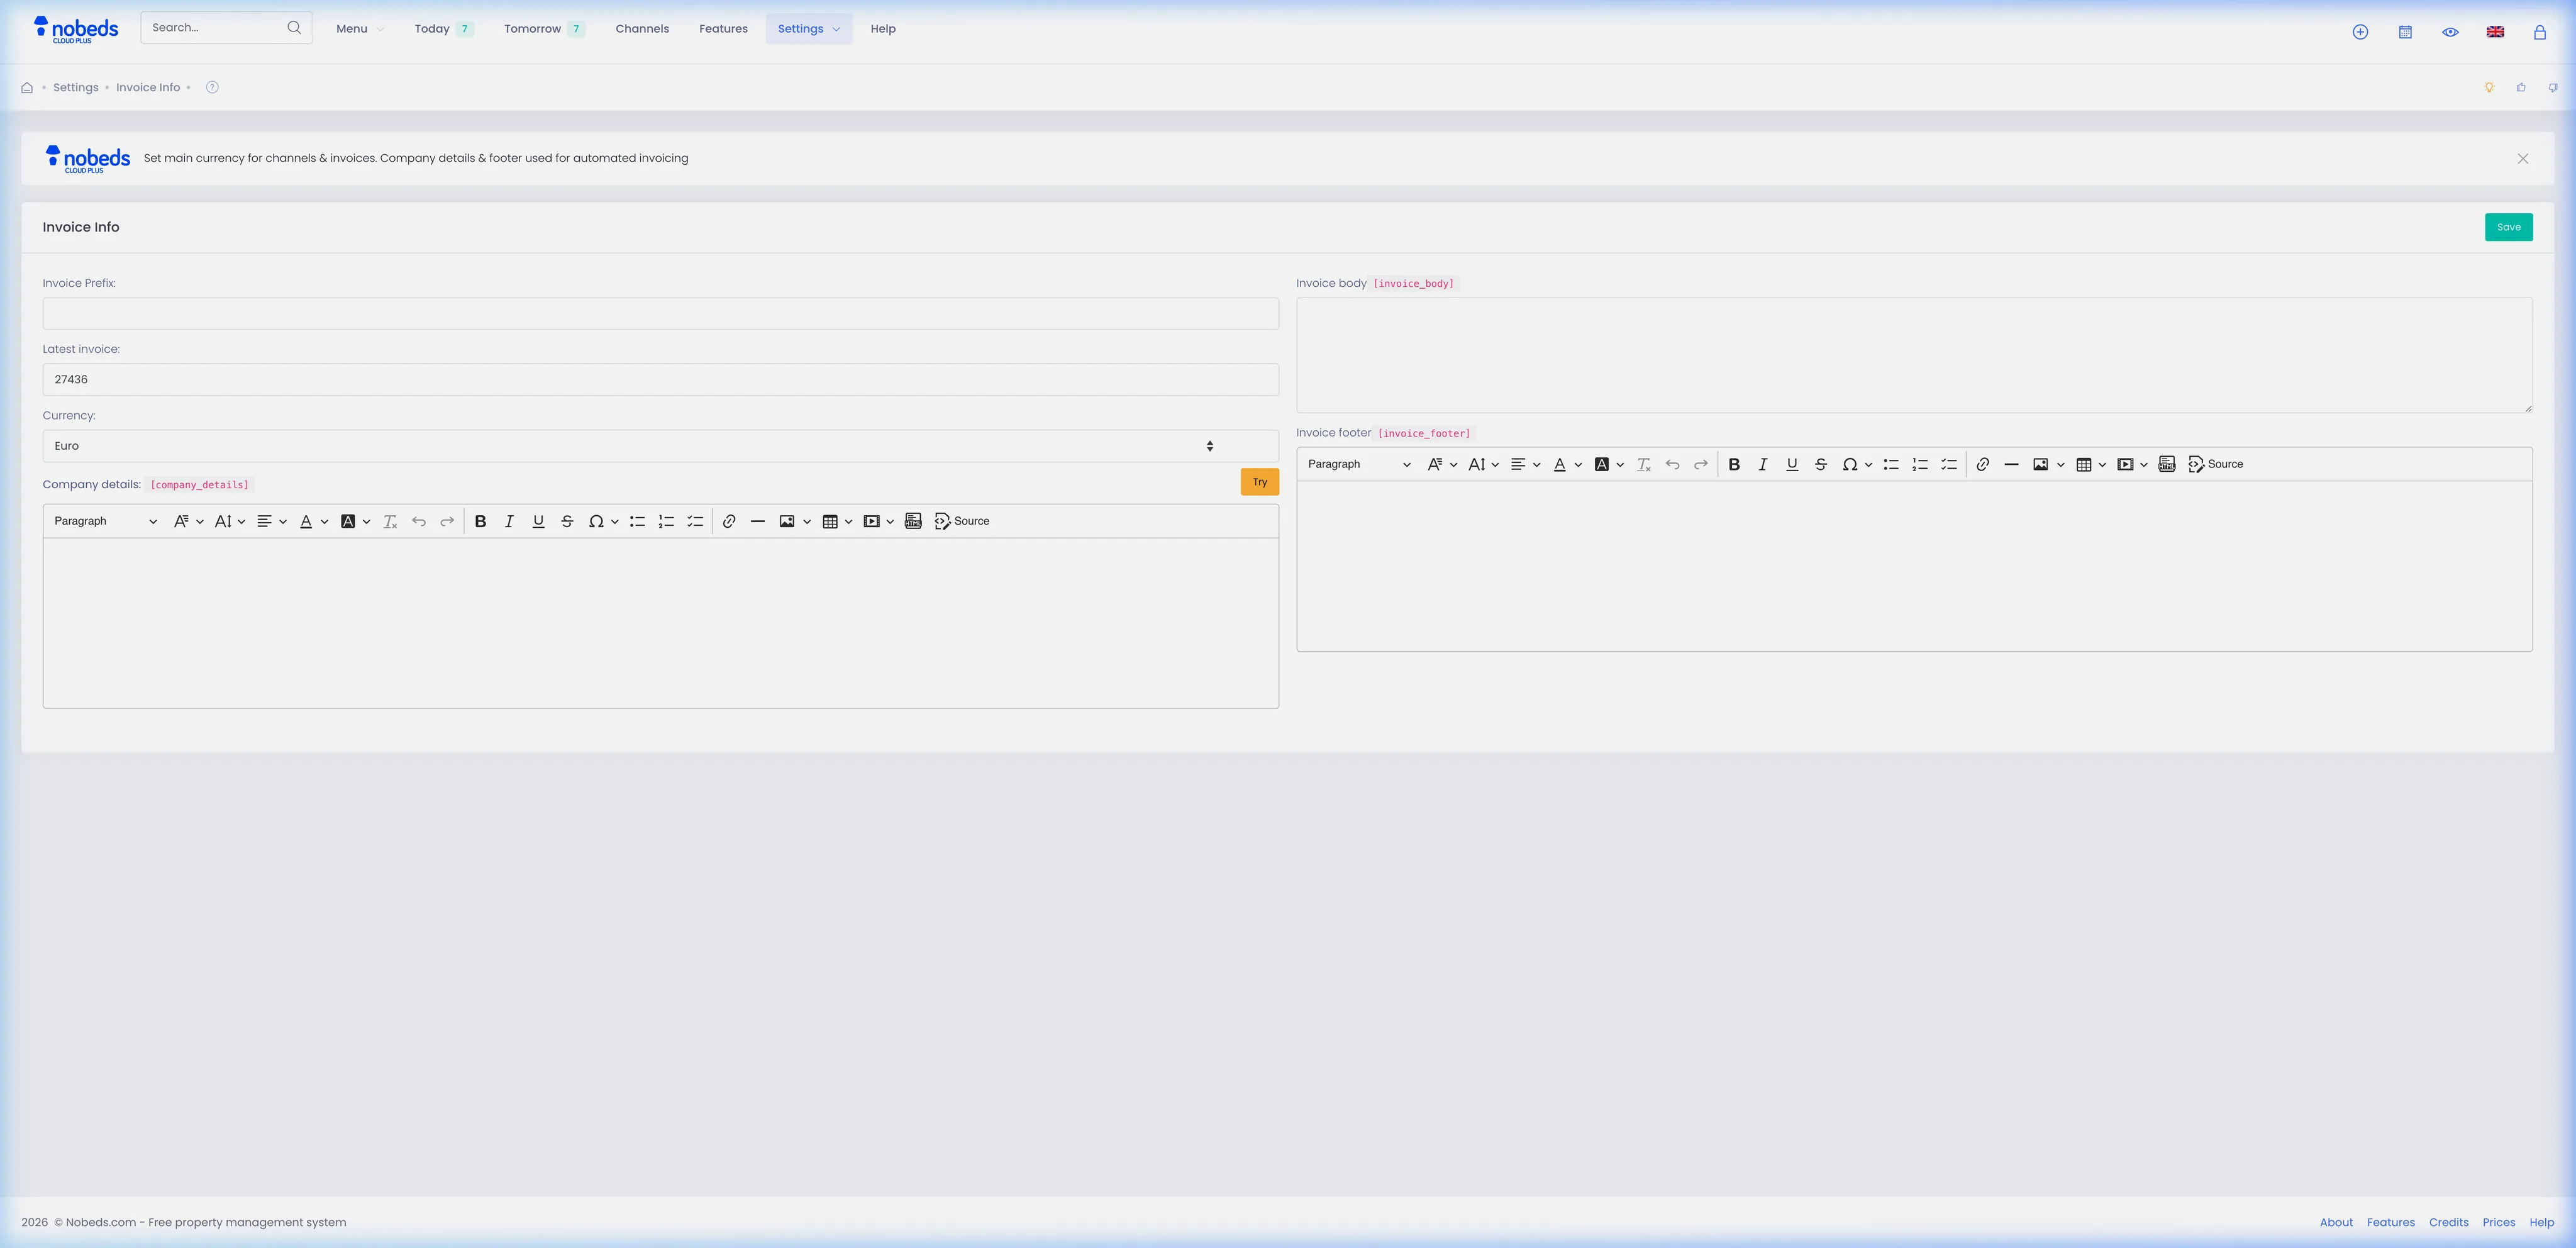Open font family dropdown in Company details
The image size is (2576, 1248).
pyautogui.click(x=188, y=521)
